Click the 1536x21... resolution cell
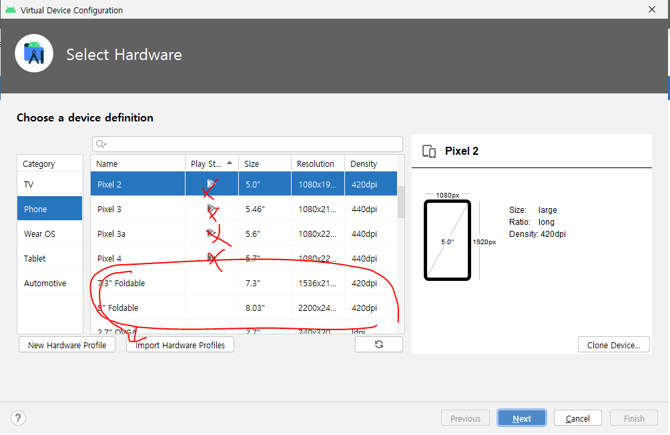 [x=317, y=283]
